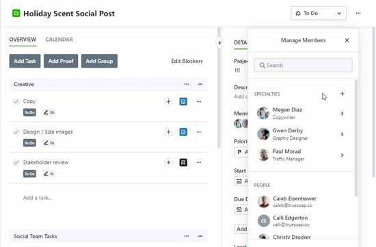The width and height of the screenshot is (376, 247).
Task: Switch to the Calendar tab
Action: click(x=59, y=40)
